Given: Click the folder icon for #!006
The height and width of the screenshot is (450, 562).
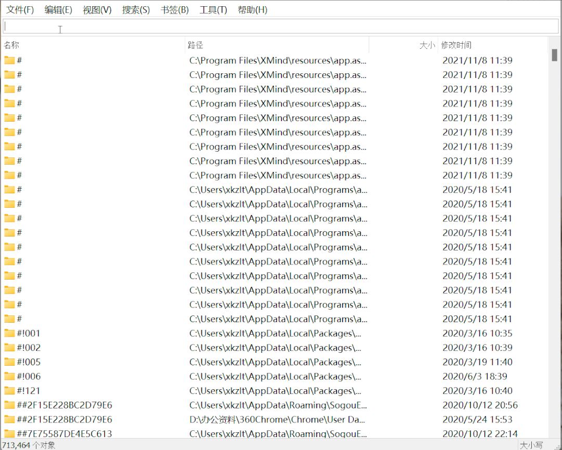Looking at the screenshot, I should pyautogui.click(x=9, y=376).
